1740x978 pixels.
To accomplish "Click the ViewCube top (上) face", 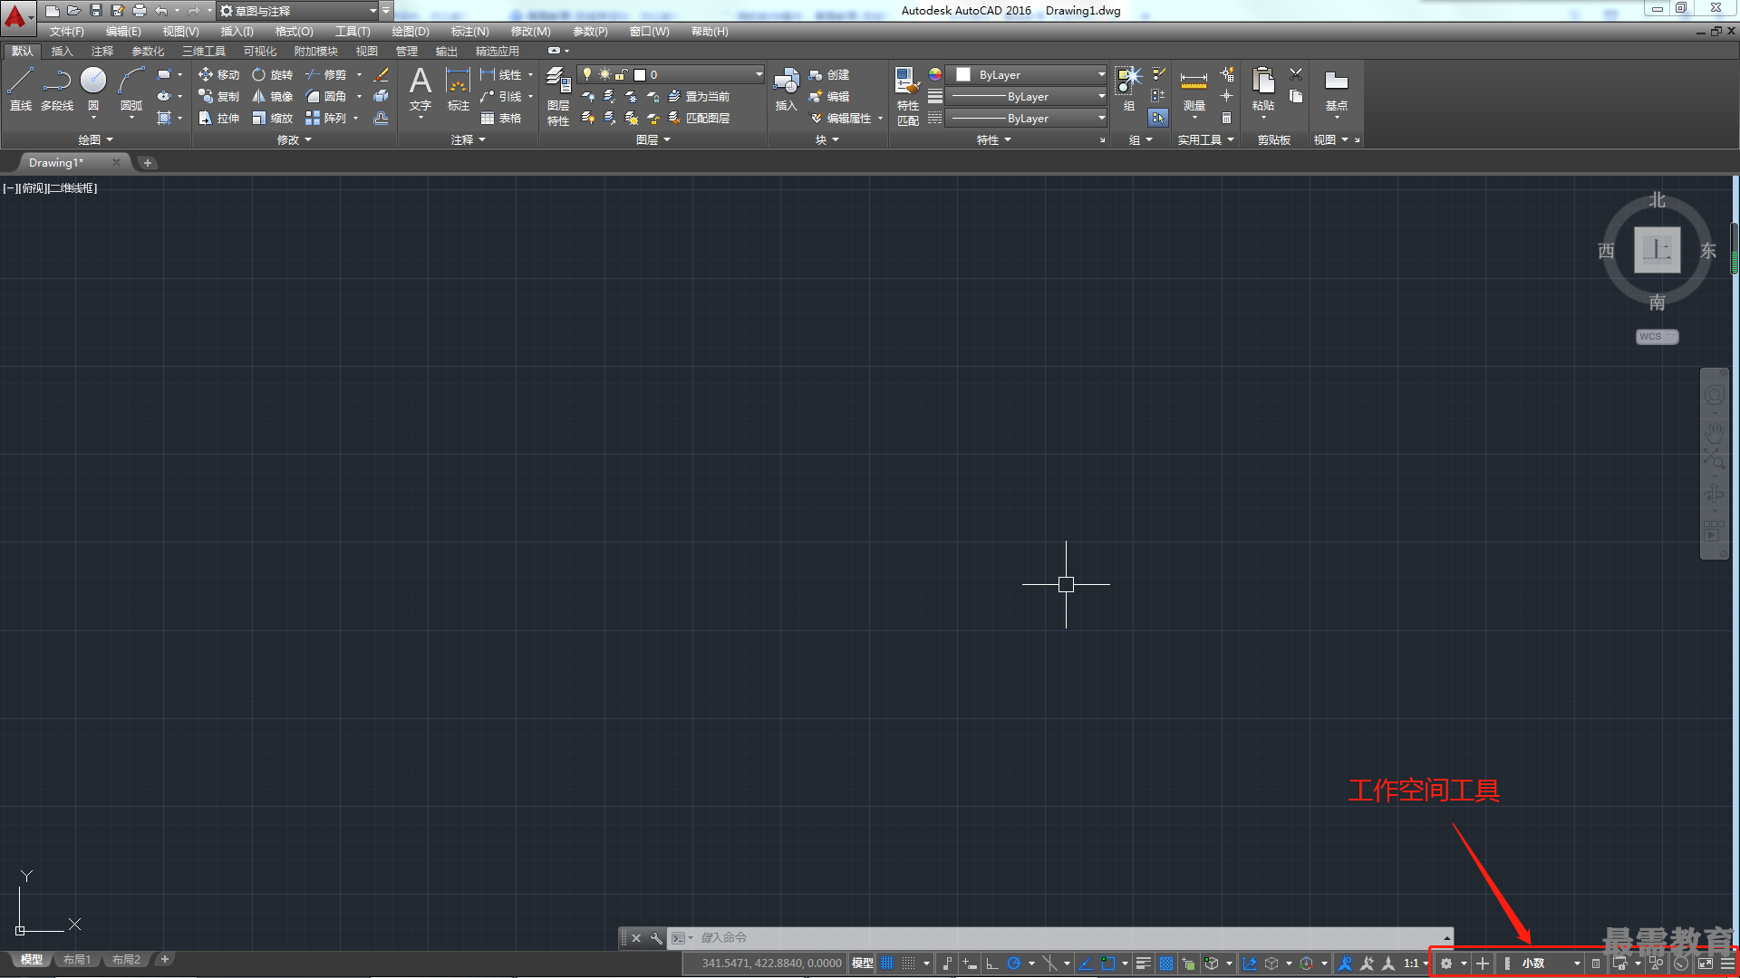I will (x=1657, y=250).
